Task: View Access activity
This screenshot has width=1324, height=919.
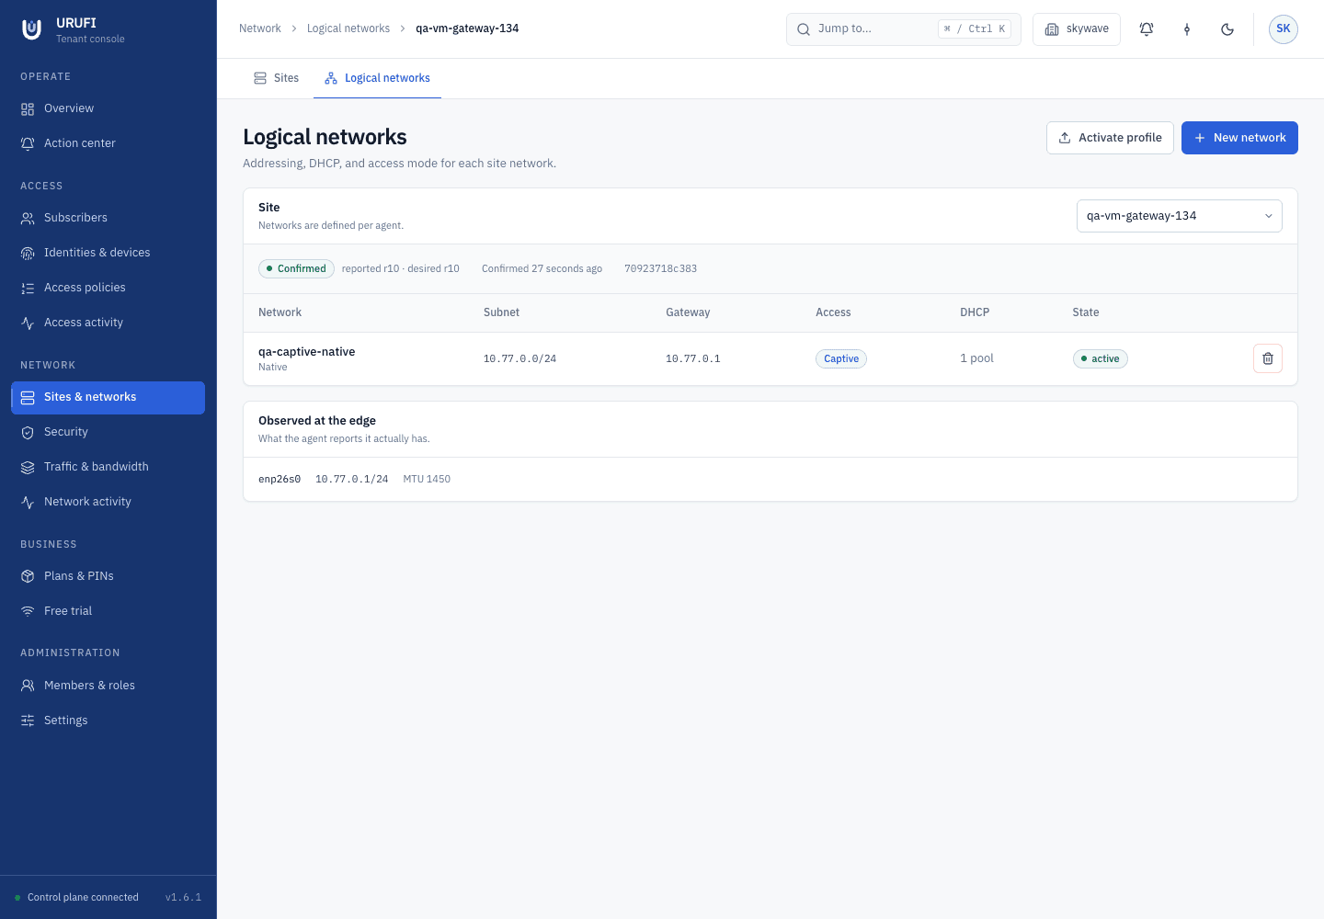Action: tap(108, 323)
